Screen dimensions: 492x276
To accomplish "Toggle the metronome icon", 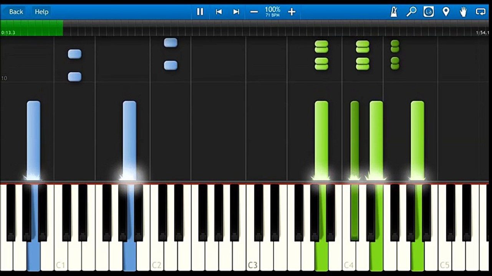I will click(x=394, y=12).
